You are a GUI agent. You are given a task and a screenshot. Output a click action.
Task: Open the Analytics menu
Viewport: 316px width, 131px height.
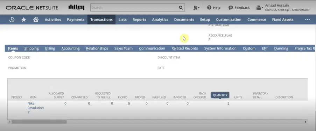click(160, 20)
